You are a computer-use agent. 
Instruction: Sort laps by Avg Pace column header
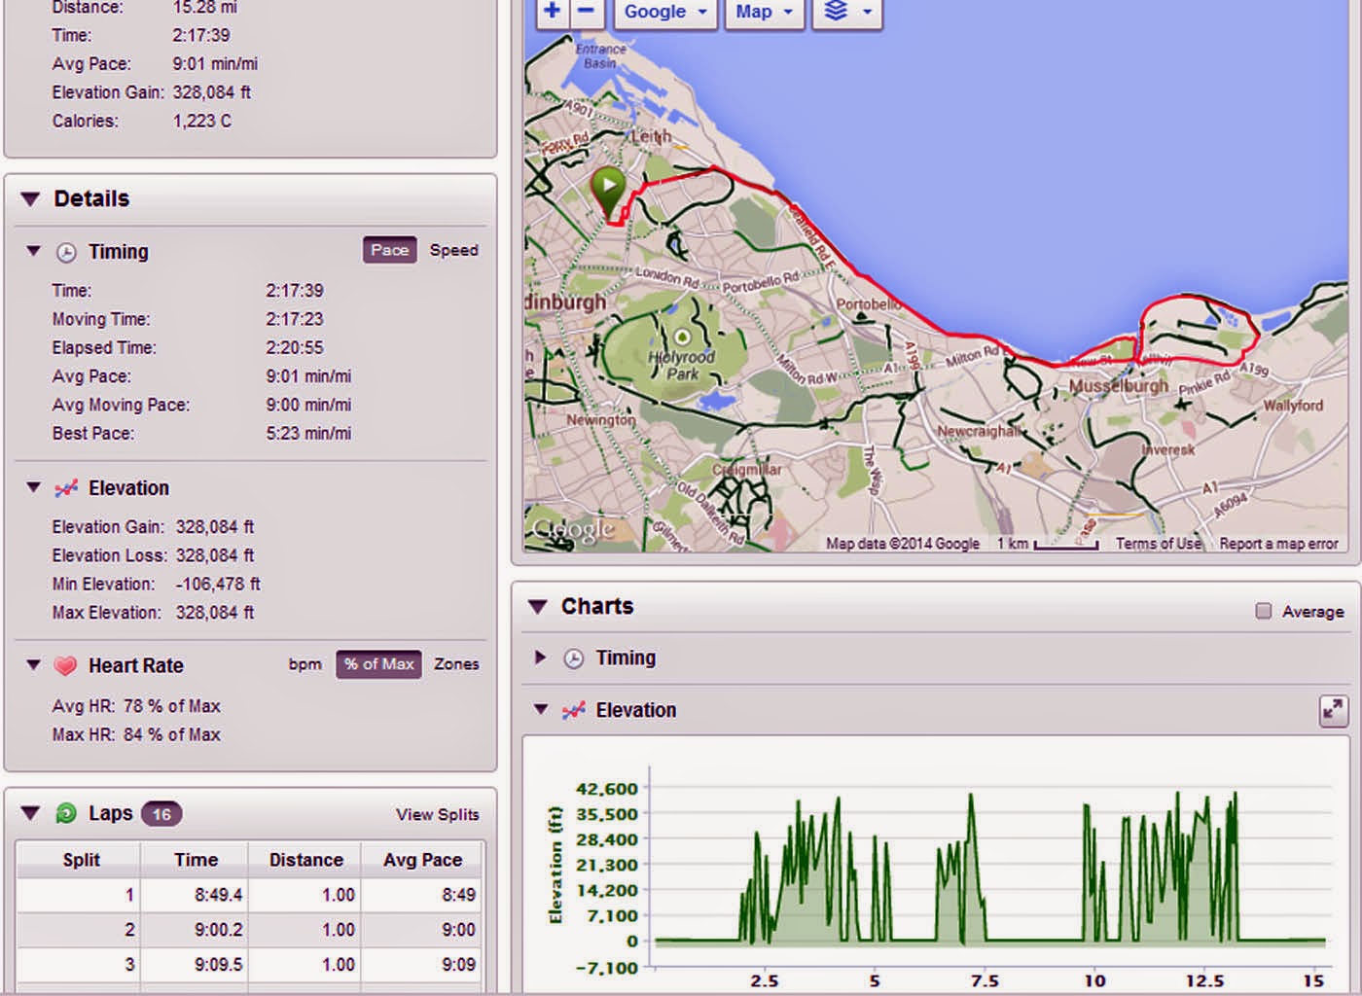point(422,860)
